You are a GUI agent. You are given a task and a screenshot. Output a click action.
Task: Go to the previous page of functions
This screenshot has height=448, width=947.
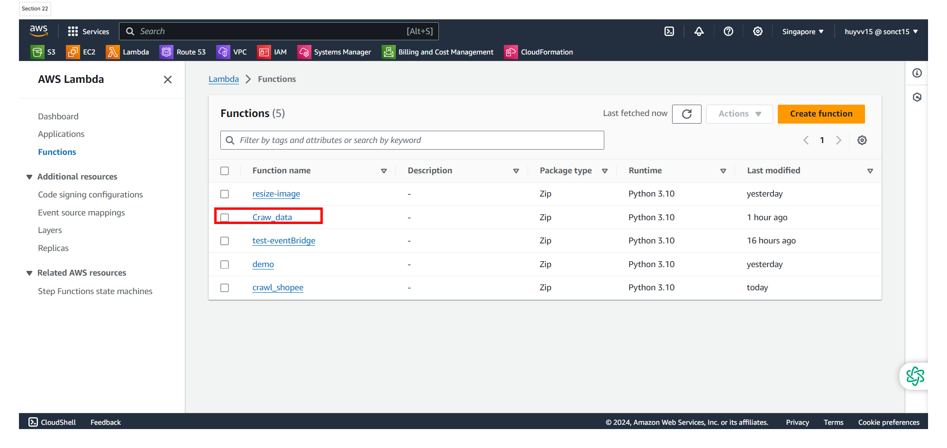point(806,140)
